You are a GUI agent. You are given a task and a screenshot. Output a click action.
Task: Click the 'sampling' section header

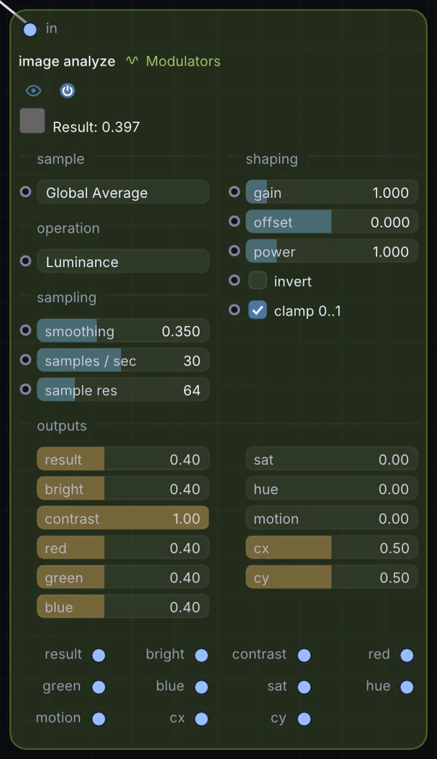(x=67, y=297)
